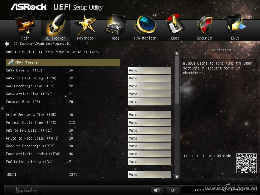Open the Boot joystick icon
Screen dimensions: 260x195
point(175,25)
